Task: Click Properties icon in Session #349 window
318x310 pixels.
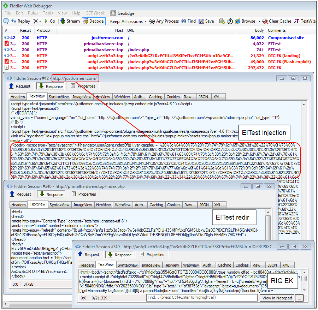Action: point(142,254)
